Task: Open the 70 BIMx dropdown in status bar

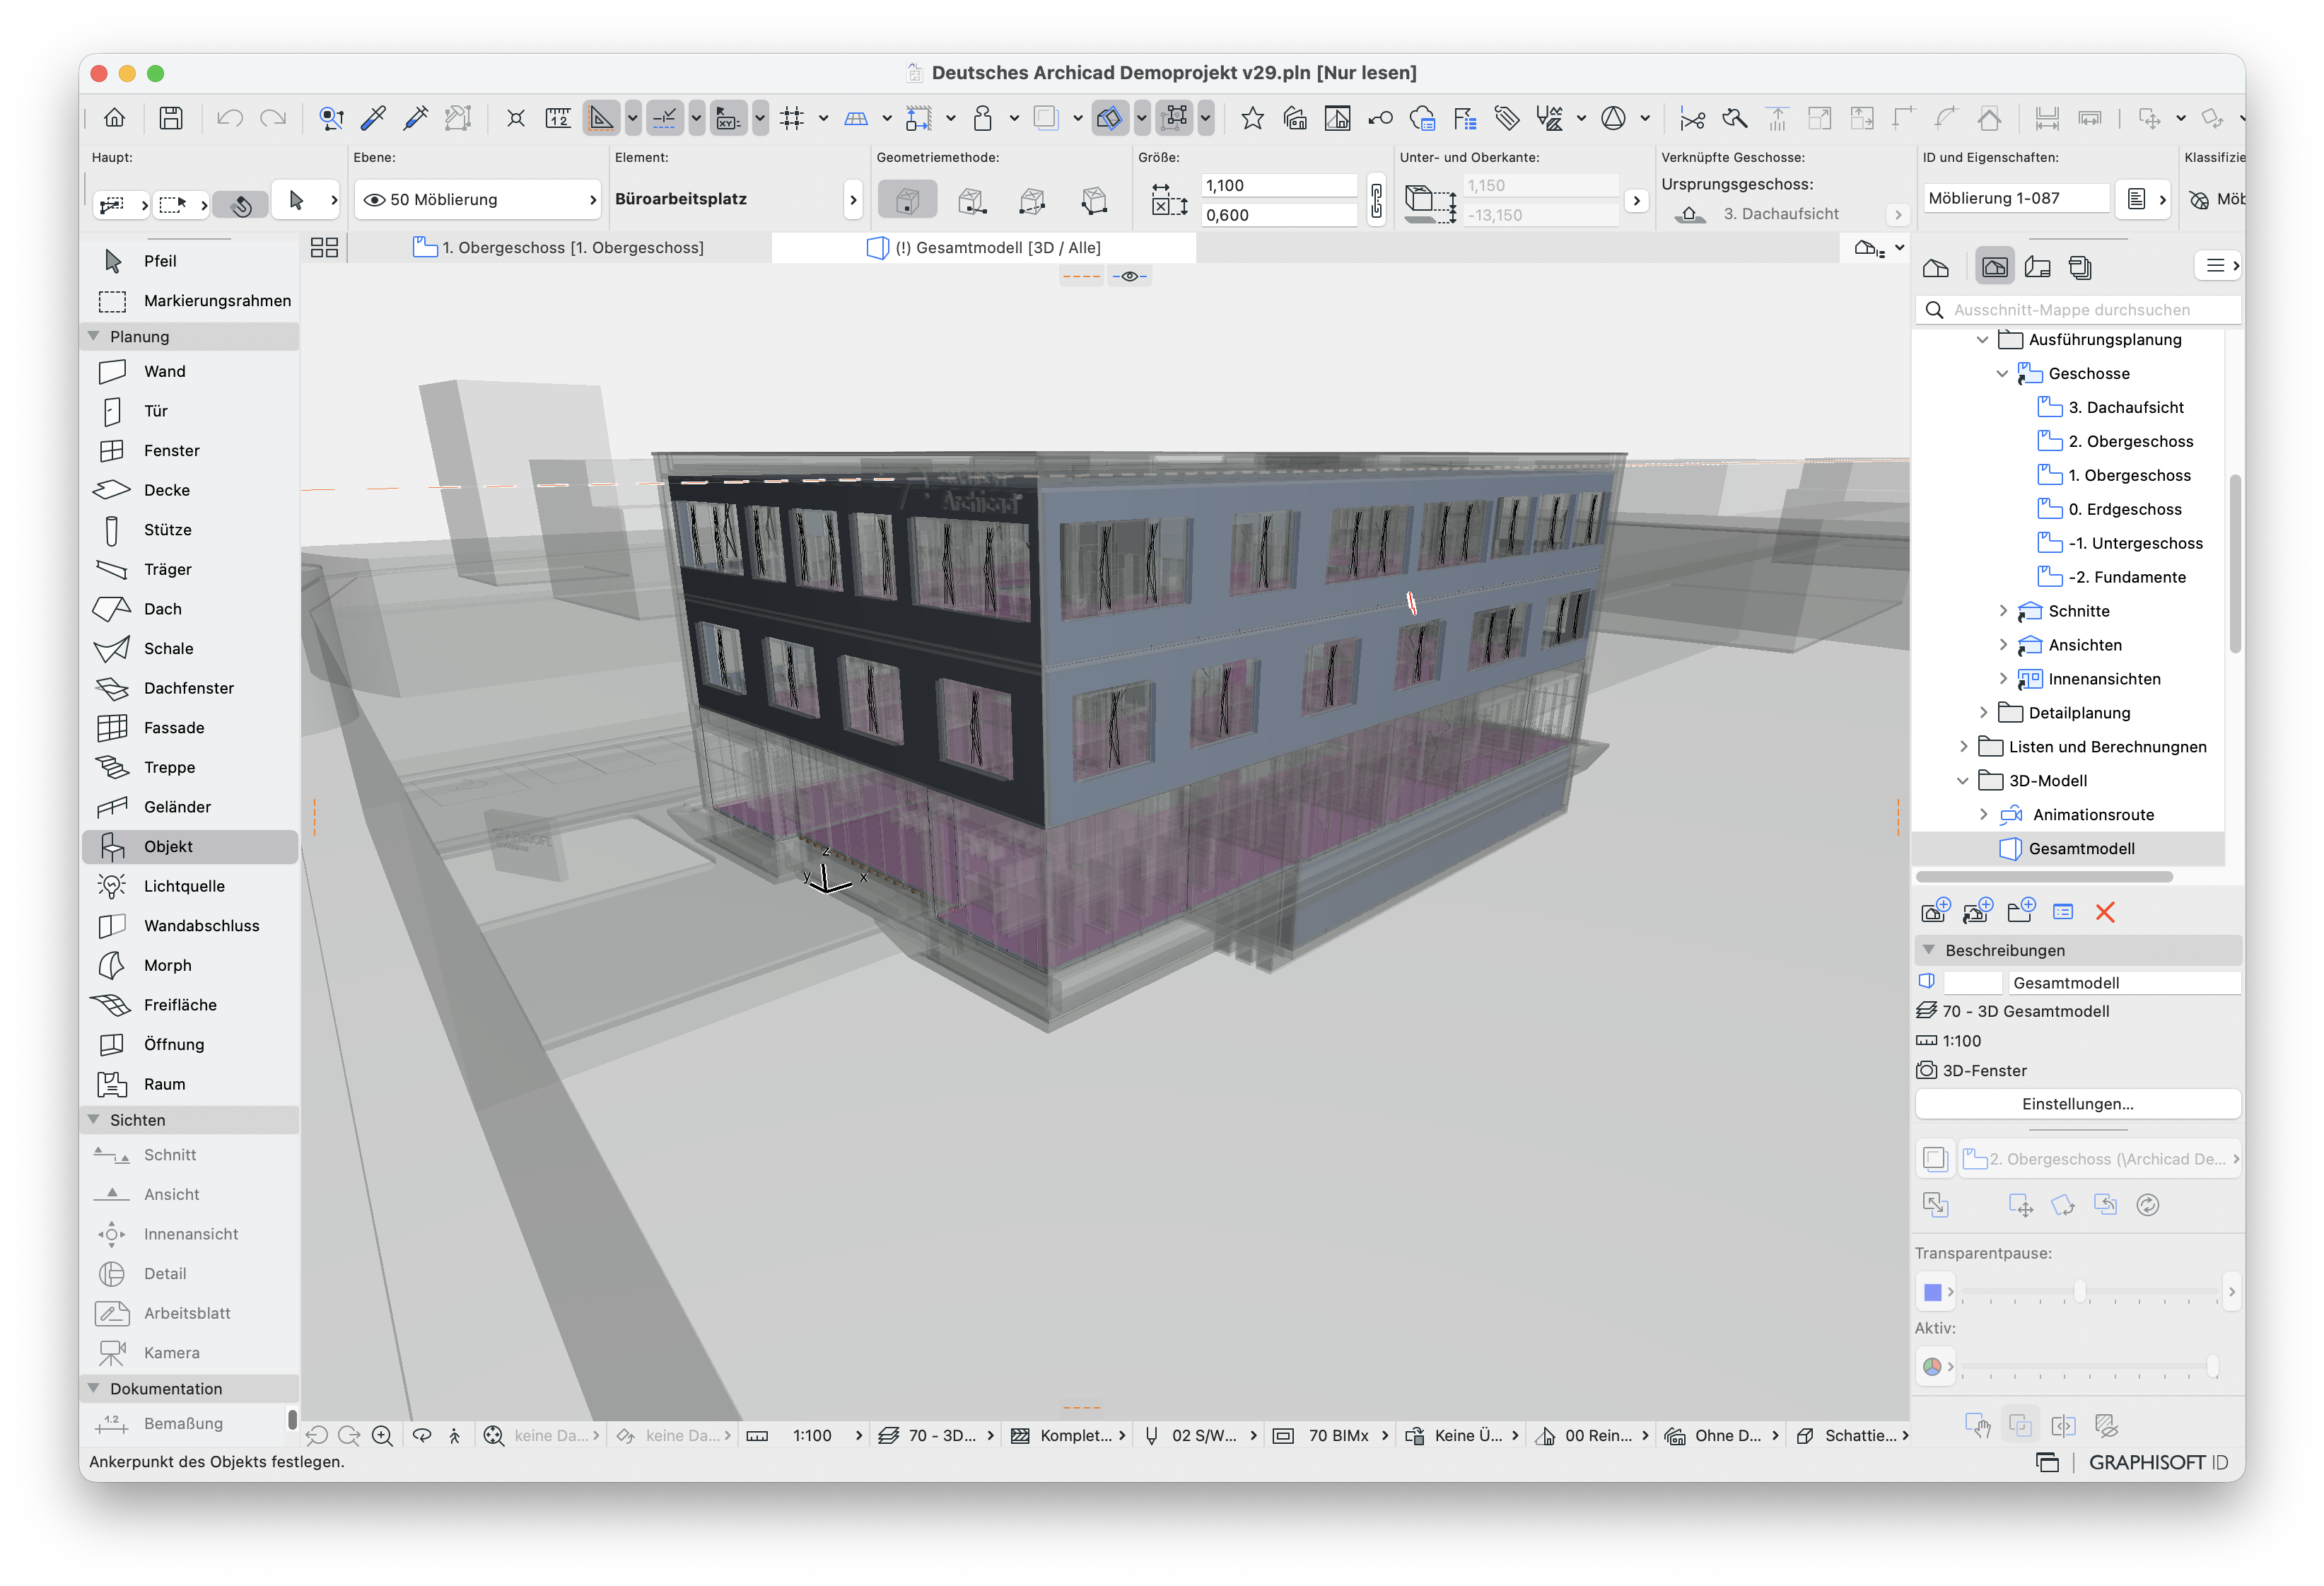Action: point(1333,1436)
